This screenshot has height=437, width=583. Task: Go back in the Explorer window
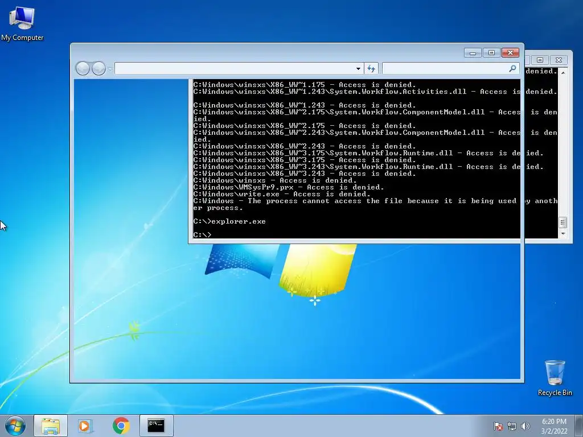(x=83, y=68)
